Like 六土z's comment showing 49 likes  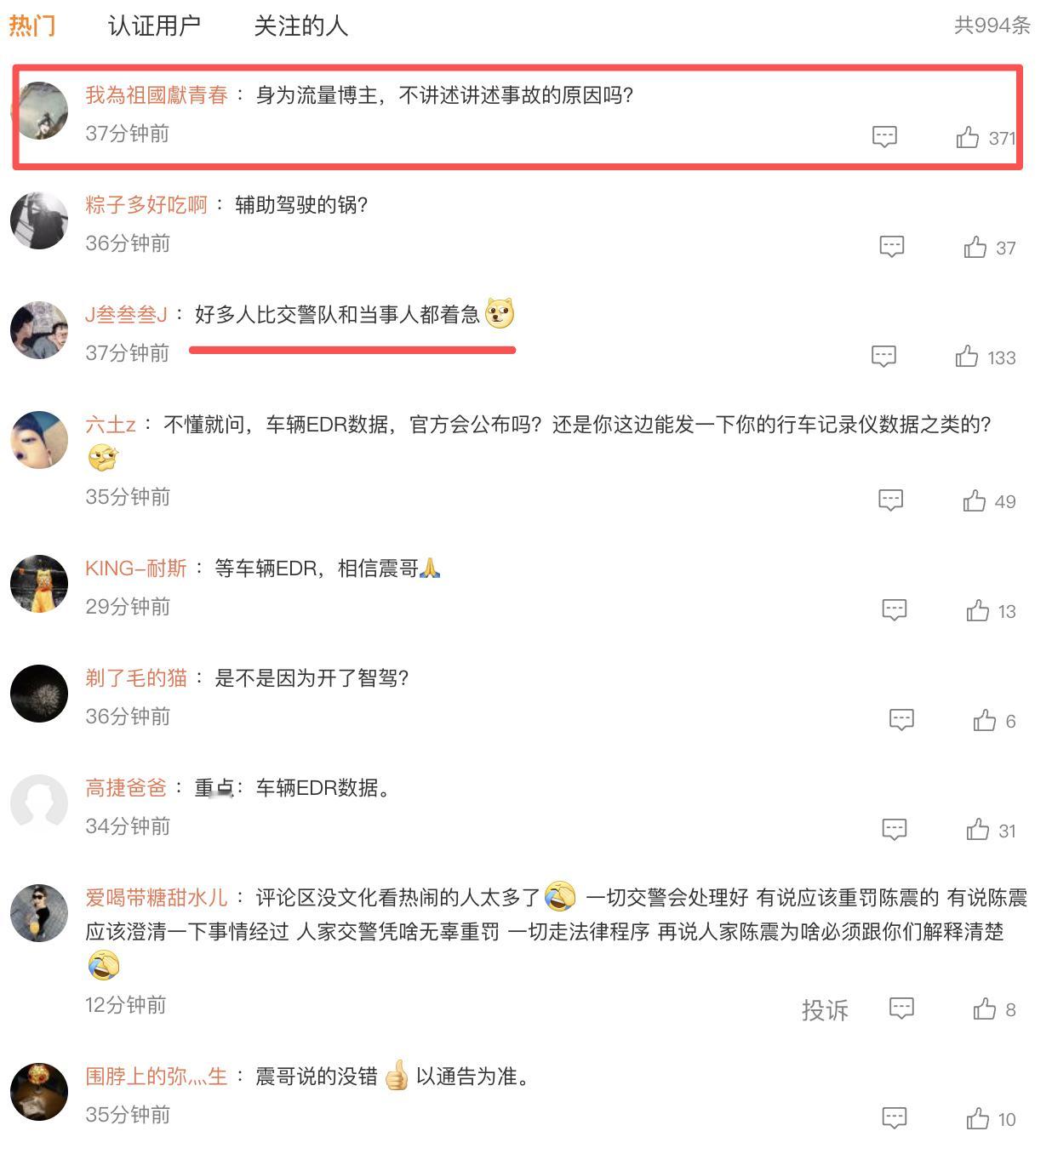click(x=975, y=500)
